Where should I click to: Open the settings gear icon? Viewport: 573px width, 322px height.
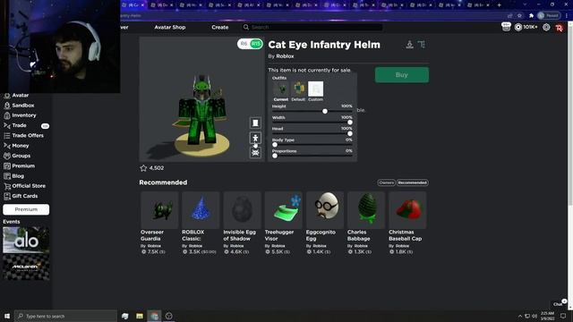[546, 27]
